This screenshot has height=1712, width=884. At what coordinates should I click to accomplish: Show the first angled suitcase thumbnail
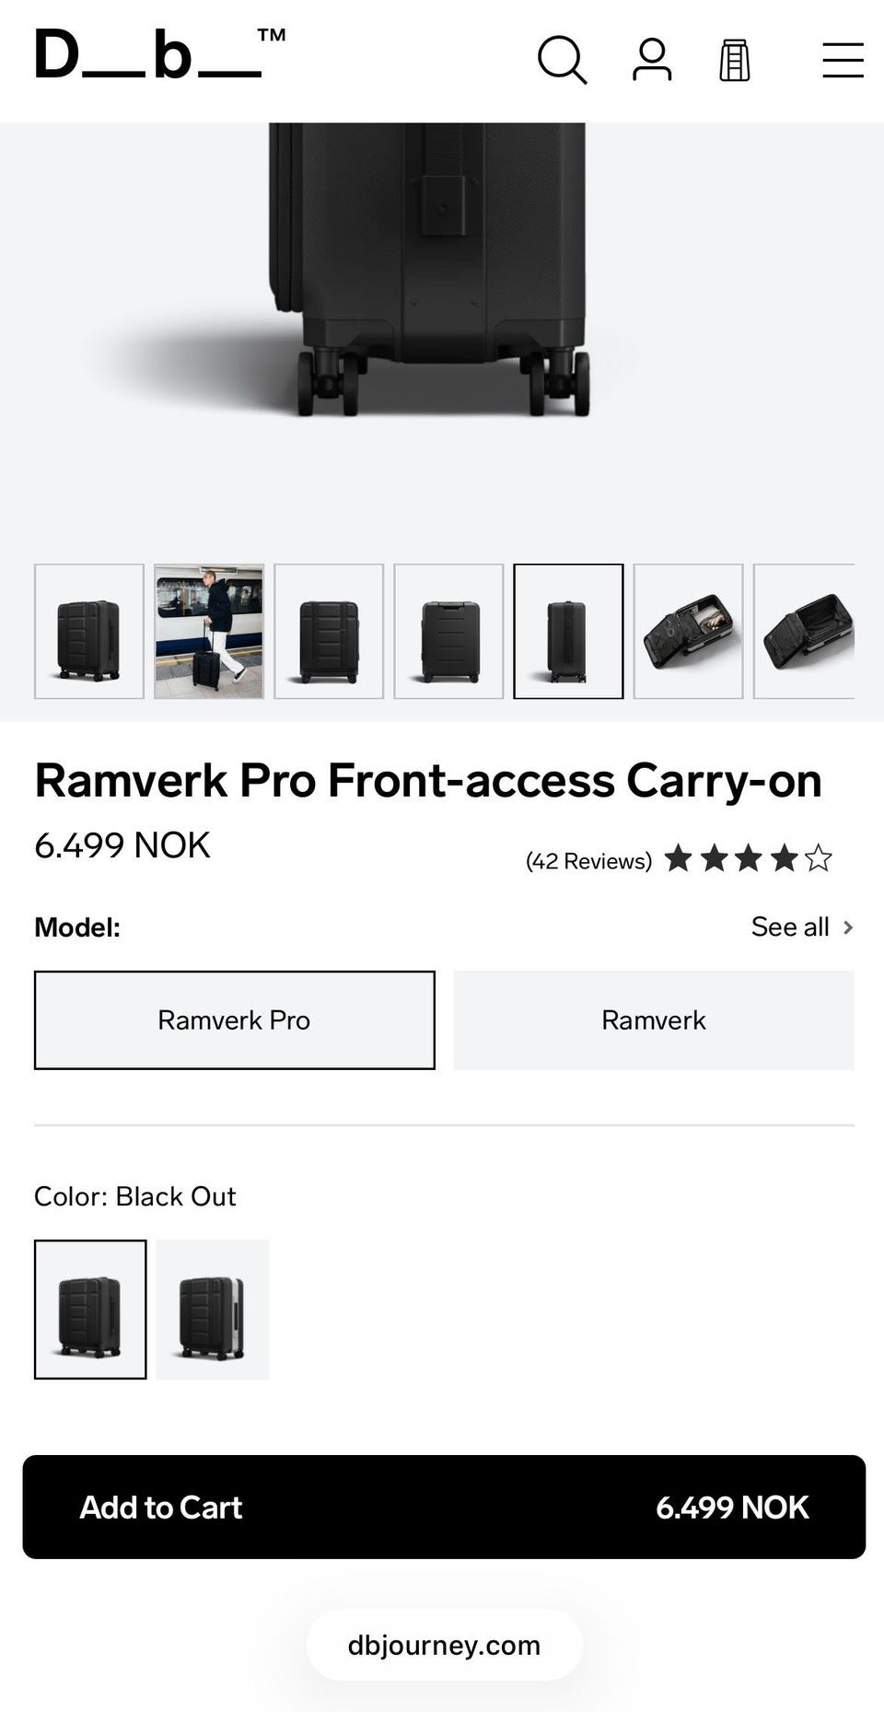click(89, 632)
